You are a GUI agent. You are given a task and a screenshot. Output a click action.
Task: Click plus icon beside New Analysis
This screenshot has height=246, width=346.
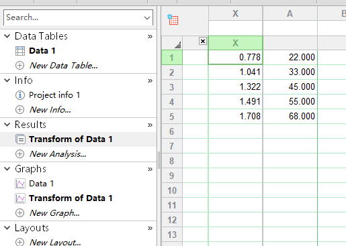(x=19, y=154)
